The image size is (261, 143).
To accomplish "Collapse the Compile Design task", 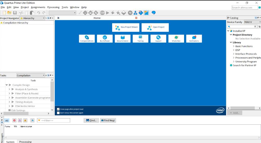I will point(7,85).
